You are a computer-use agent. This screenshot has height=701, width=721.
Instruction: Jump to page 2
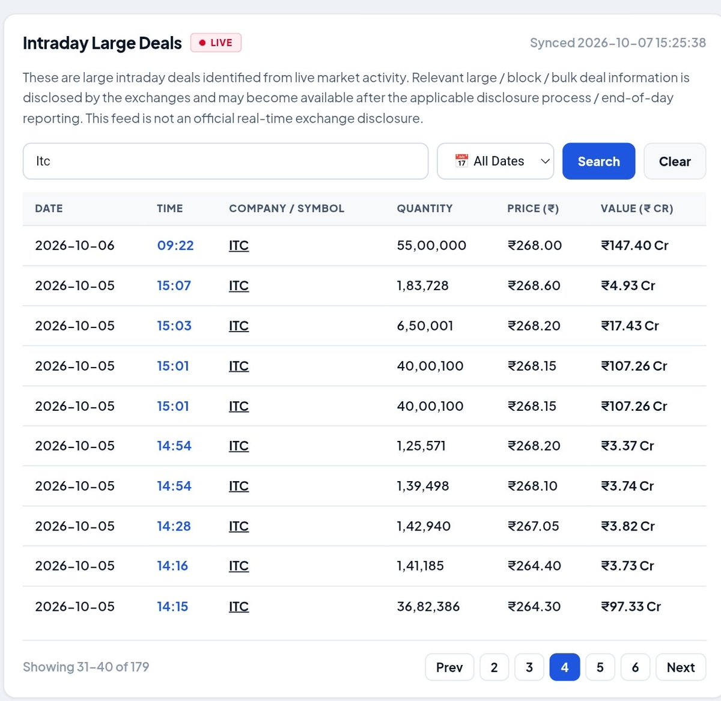(x=494, y=667)
